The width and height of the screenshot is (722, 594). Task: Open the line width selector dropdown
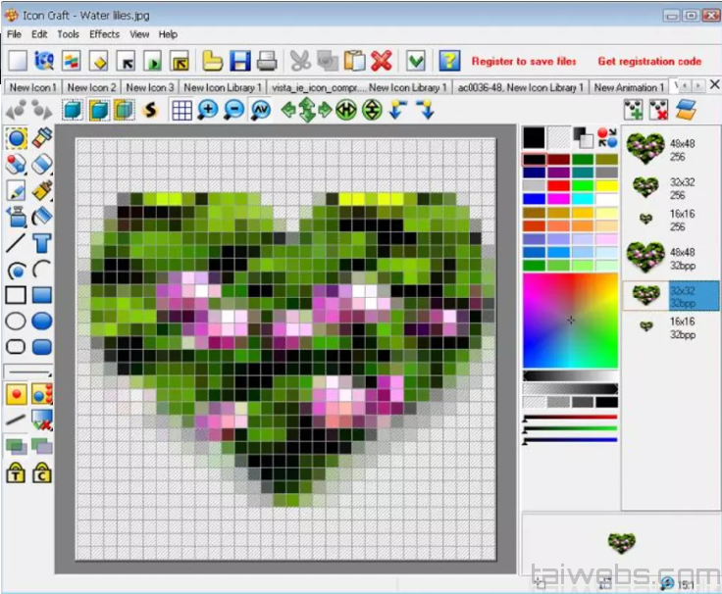point(28,371)
